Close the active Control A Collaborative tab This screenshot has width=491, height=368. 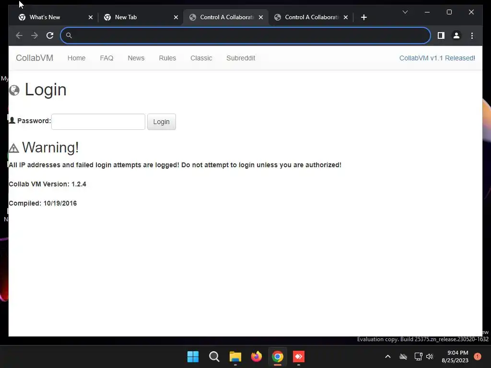[261, 17]
